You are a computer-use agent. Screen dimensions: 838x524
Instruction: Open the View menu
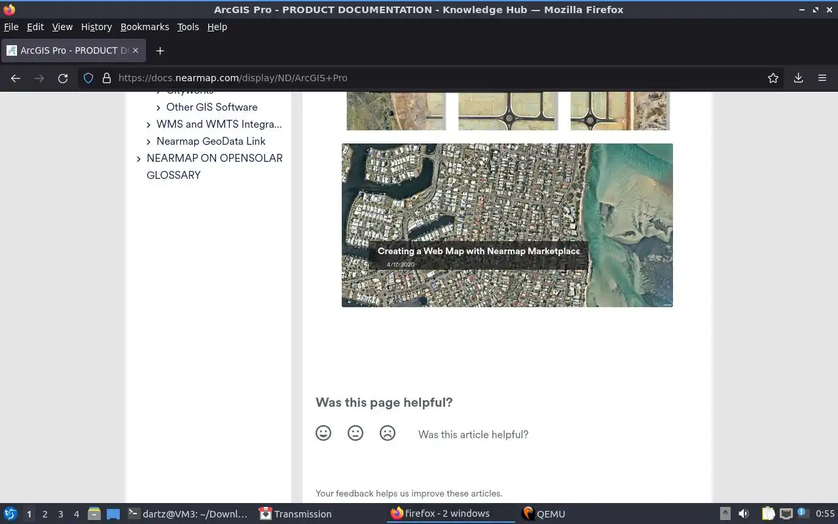coord(62,27)
